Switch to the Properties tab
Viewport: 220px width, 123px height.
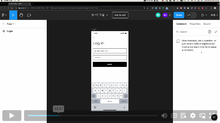195,24
